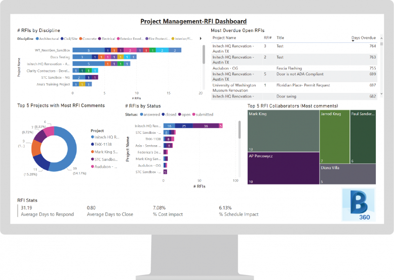This screenshot has height=280, width=394.
Task: Click the Diana Villa treemap tile
Action: point(348,174)
